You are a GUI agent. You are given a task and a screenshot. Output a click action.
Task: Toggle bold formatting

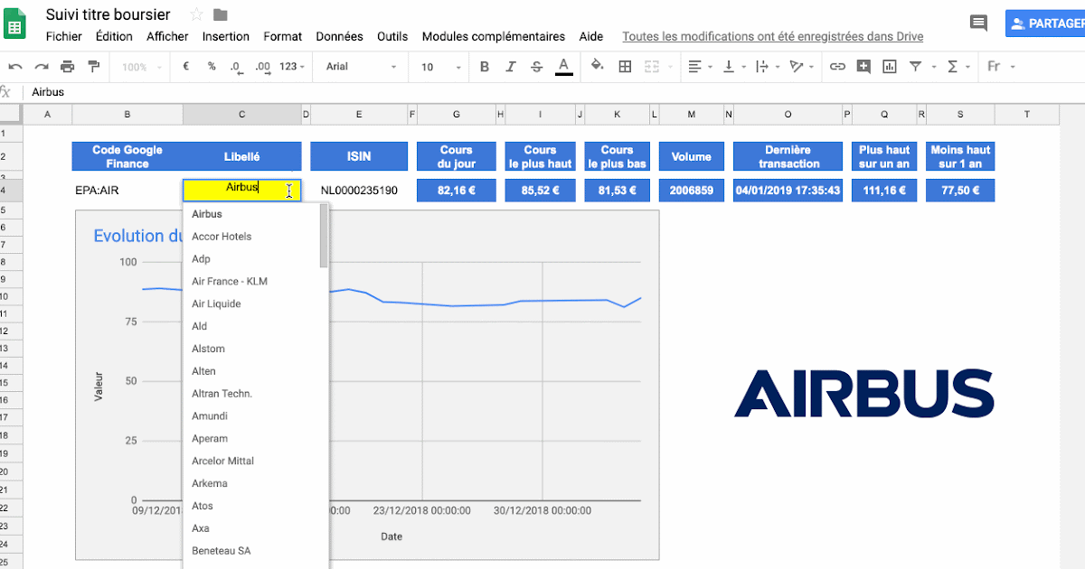pyautogui.click(x=485, y=67)
